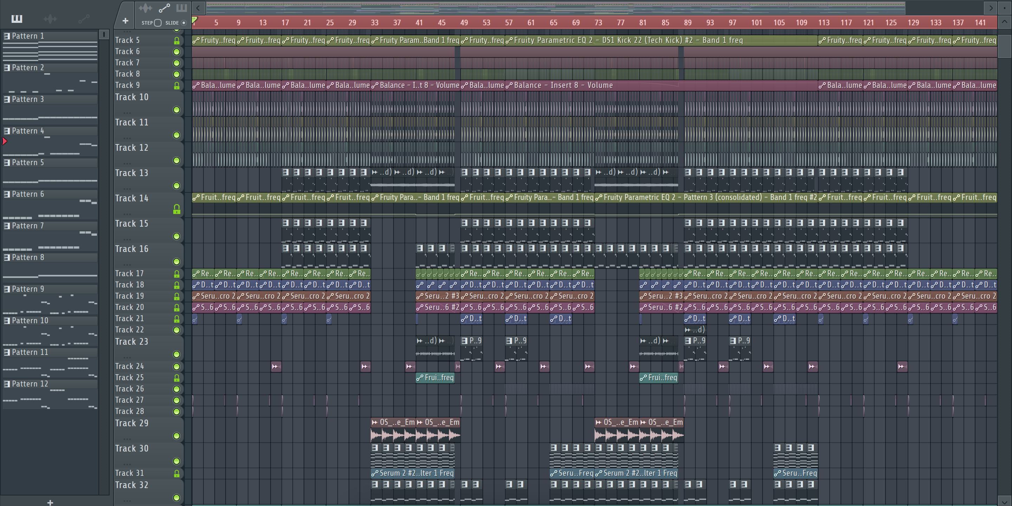
Task: Click the lock icon on Track 18
Action: 177,285
